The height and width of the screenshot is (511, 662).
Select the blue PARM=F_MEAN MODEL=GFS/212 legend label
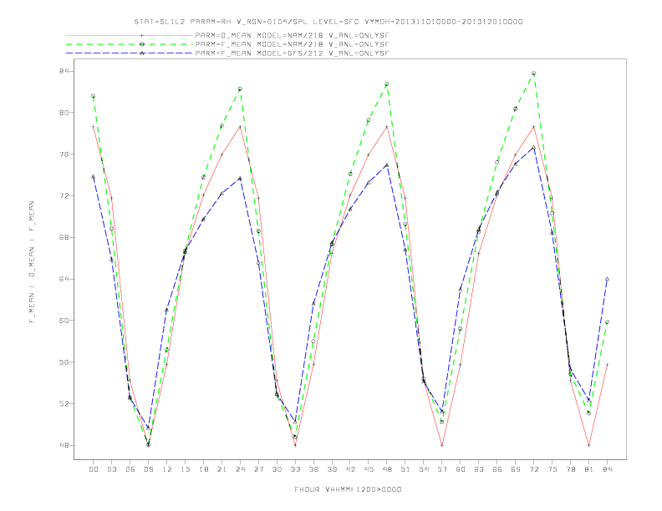[293, 53]
